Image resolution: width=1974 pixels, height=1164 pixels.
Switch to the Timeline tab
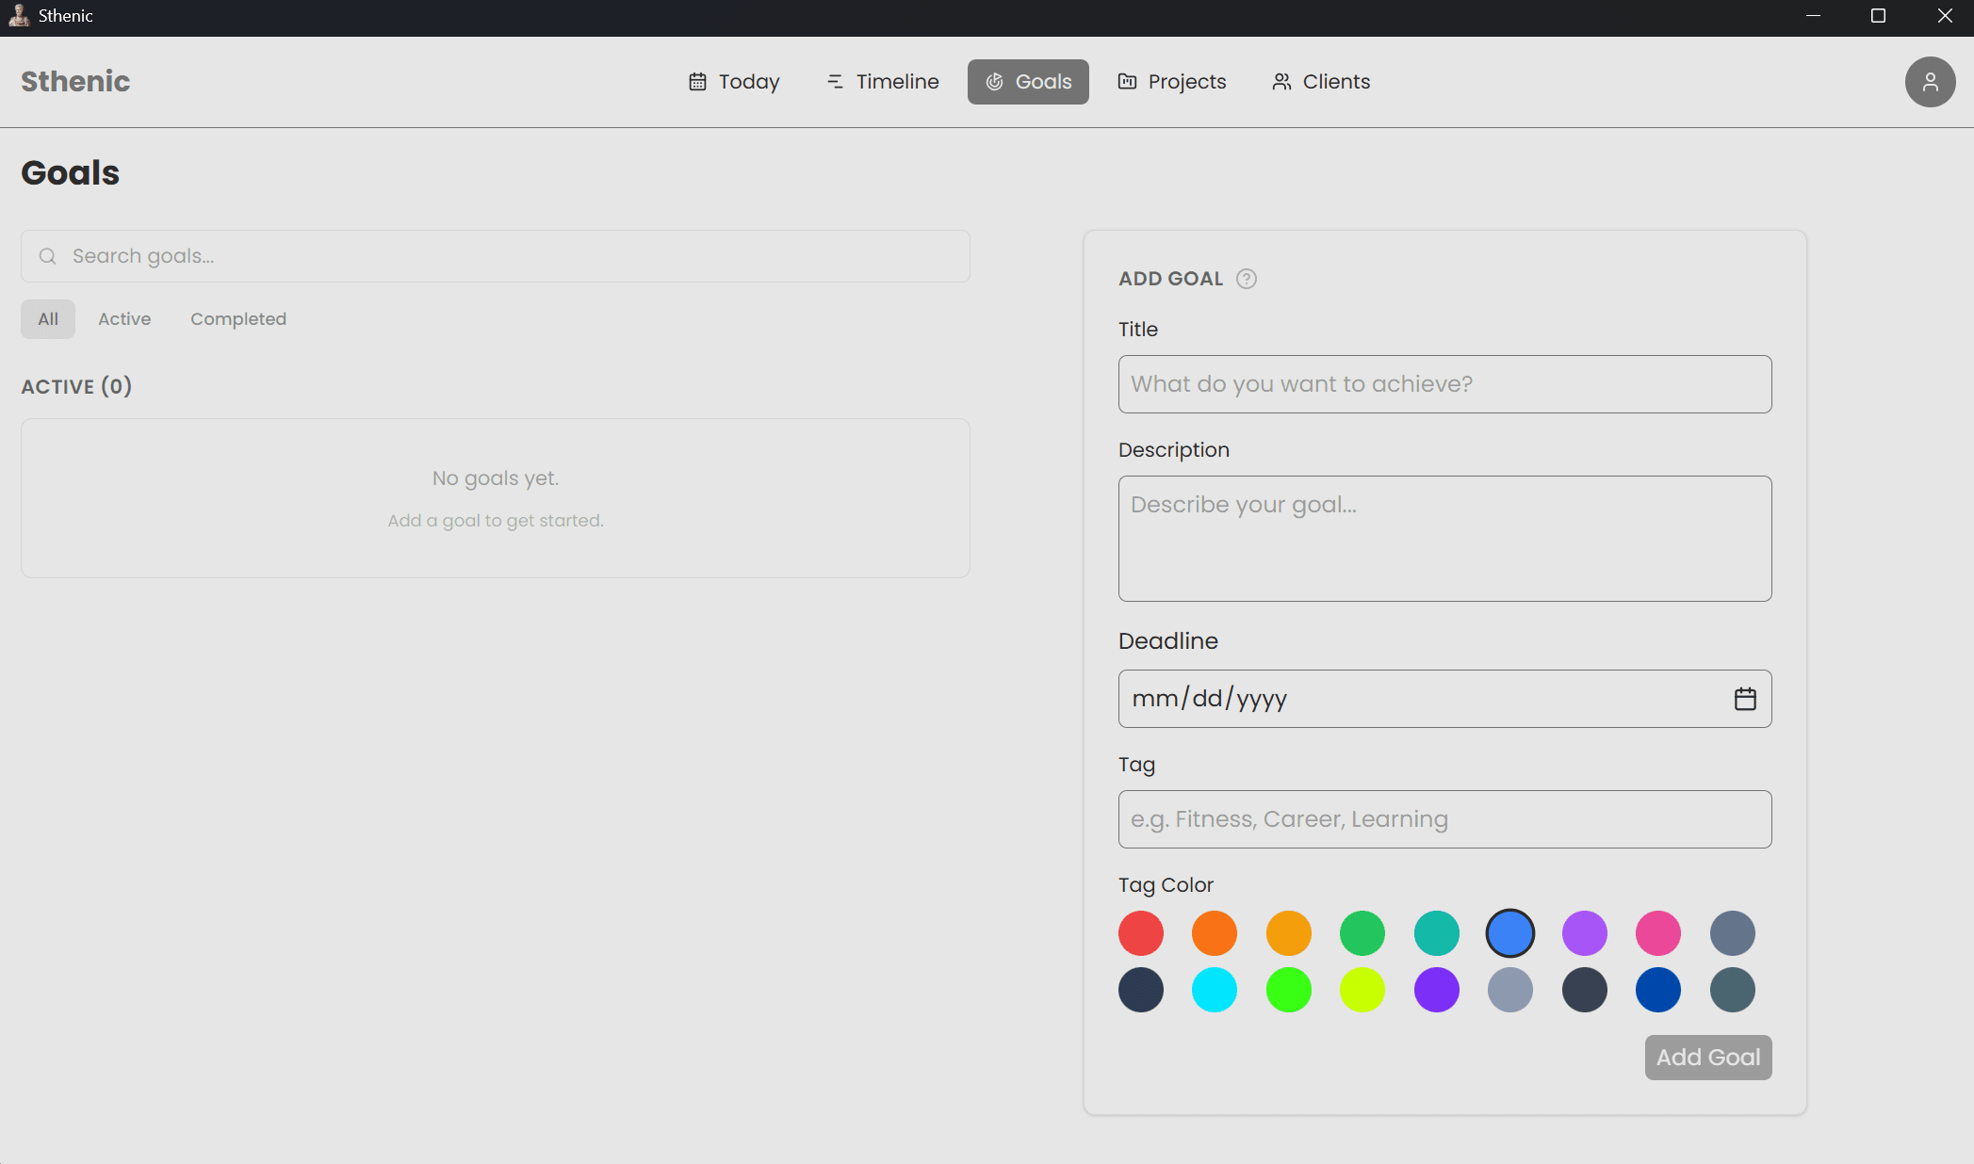tap(883, 82)
